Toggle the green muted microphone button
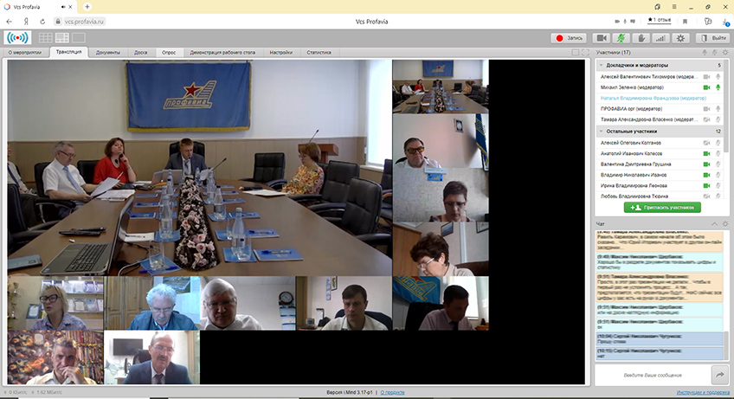This screenshot has width=734, height=399. [621, 38]
